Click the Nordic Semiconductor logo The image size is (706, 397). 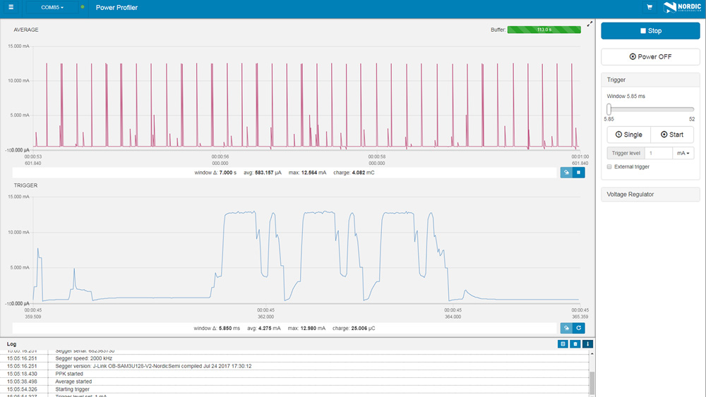[680, 8]
